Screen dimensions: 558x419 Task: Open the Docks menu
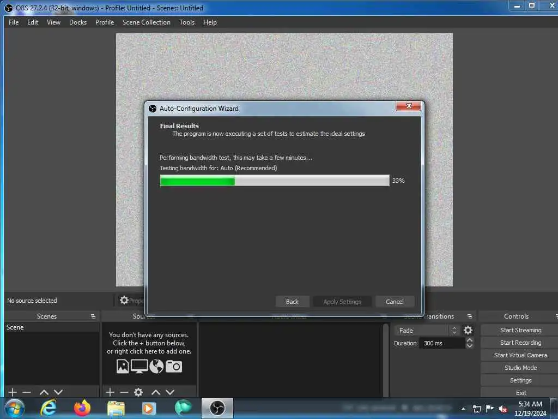point(77,22)
